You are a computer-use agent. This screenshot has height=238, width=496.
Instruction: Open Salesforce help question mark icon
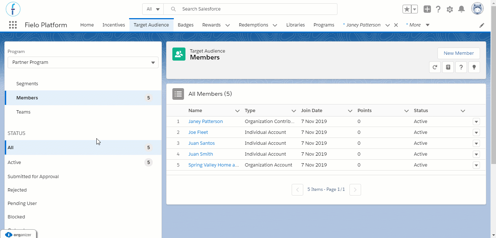[439, 9]
